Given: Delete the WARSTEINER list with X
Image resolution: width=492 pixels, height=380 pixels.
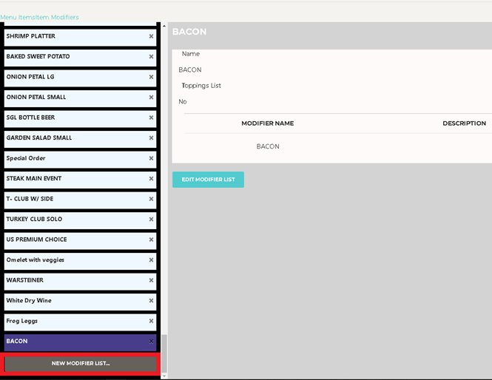Looking at the screenshot, I should (x=151, y=280).
